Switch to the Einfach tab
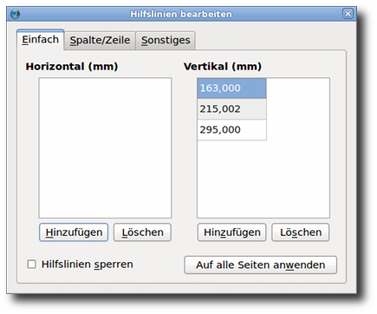Screen dimensions: 377x314 (x=41, y=40)
